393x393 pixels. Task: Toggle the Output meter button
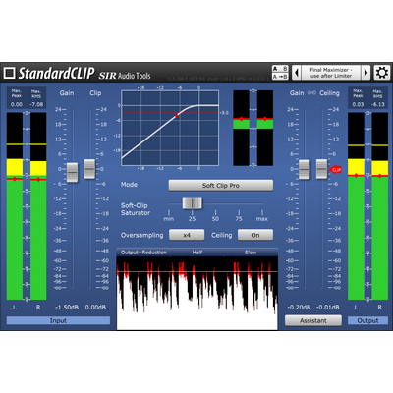(x=367, y=320)
